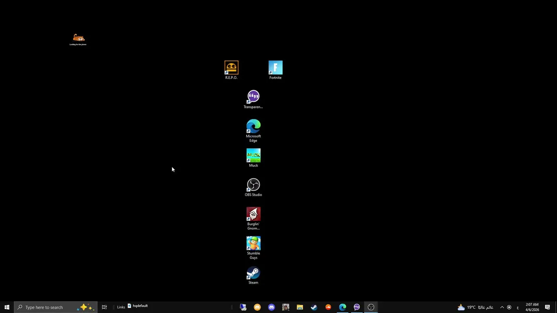This screenshot has width=557, height=313.
Task: Select the Steam desktop shortcut
Action: pyautogui.click(x=253, y=275)
